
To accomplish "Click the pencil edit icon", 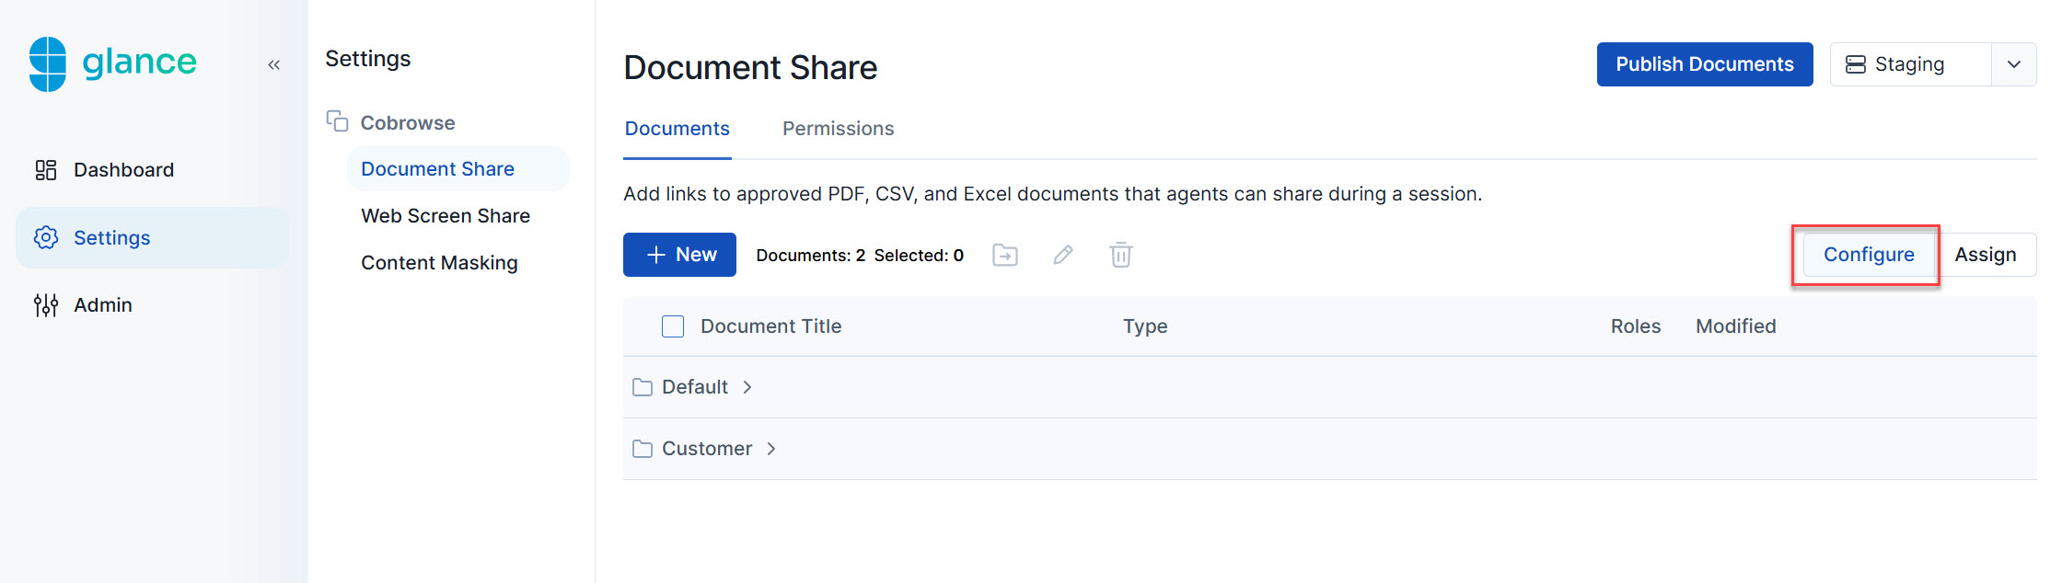I will (1063, 255).
